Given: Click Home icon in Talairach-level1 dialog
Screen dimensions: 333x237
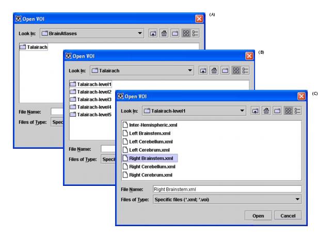Looking at the screenshot, I should coord(266,111).
